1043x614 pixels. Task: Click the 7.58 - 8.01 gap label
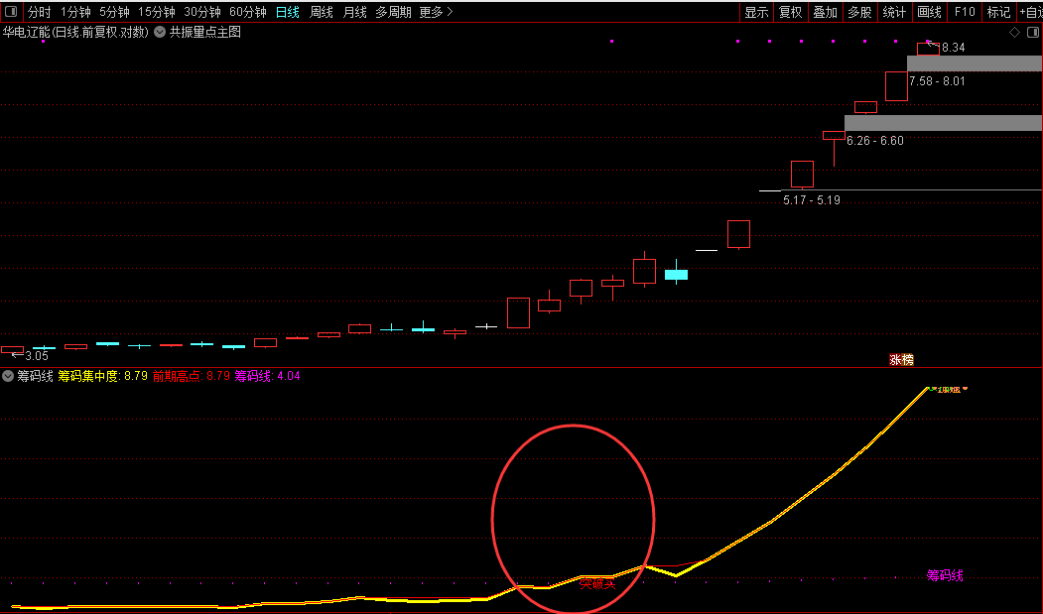937,81
